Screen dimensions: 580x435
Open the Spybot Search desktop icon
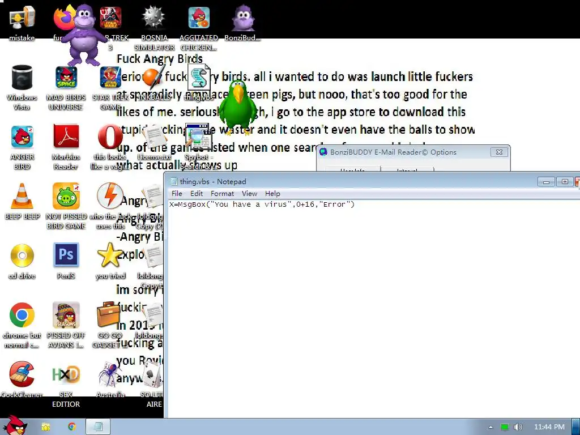click(x=199, y=137)
